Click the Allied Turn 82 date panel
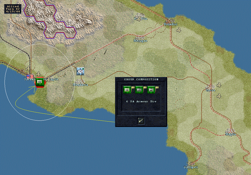 click(x=13, y=9)
